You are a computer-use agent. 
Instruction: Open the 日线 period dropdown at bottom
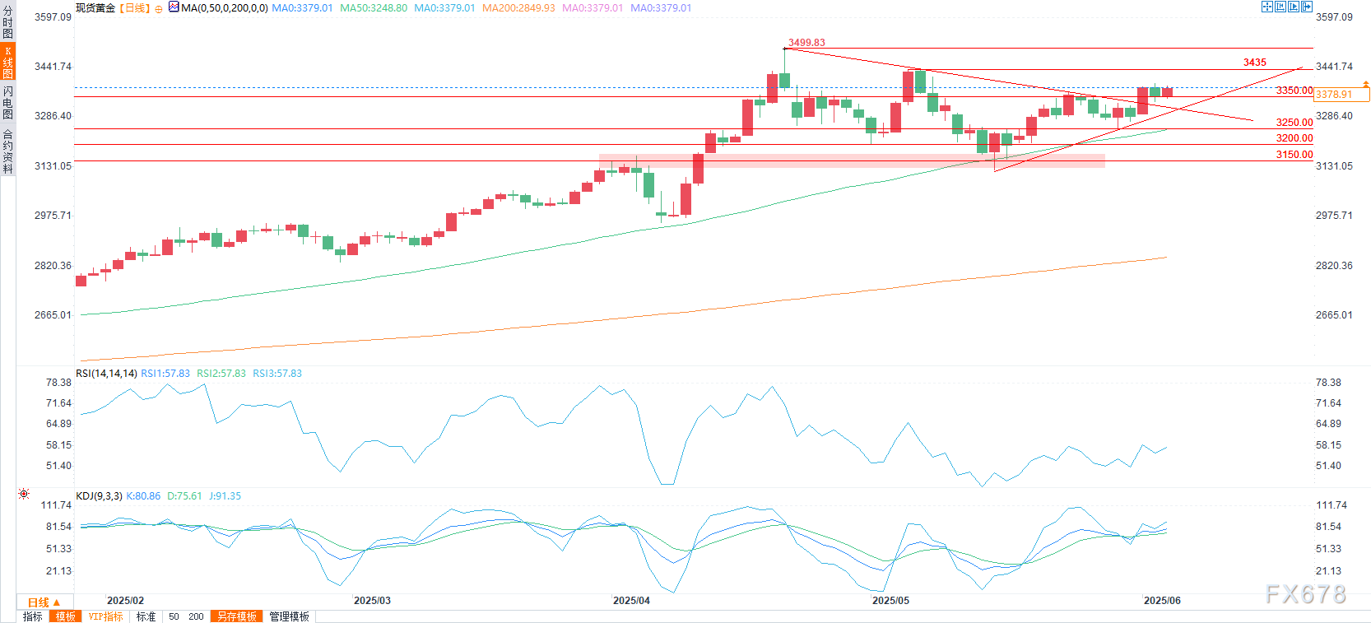[44, 602]
